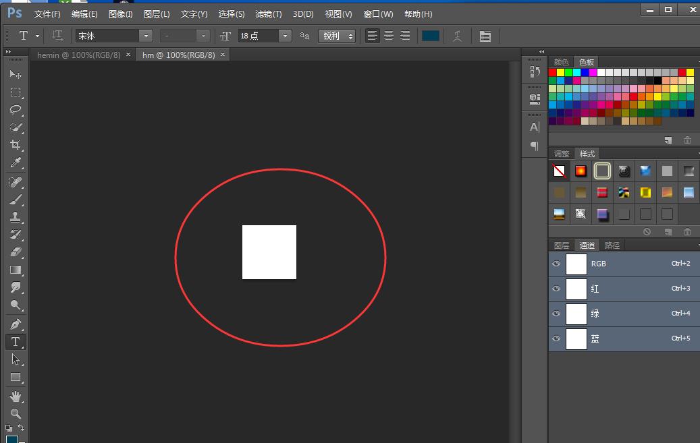Viewport: 700px width, 443px height.
Task: Select the Hand tool
Action: click(15, 396)
